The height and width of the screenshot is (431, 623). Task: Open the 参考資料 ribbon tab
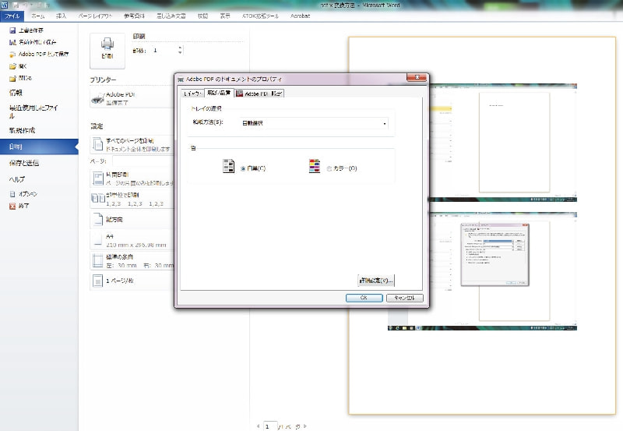tap(134, 16)
